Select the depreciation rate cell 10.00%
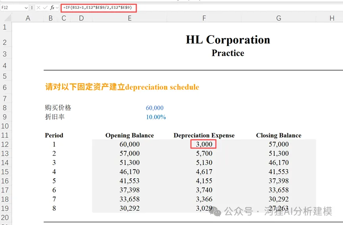The height and width of the screenshot is (225, 343). (156, 117)
